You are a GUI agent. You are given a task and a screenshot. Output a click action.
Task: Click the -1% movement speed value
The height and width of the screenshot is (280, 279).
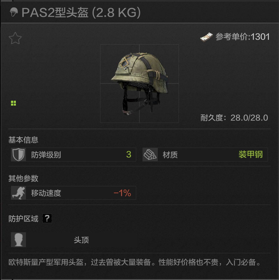coord(122,193)
